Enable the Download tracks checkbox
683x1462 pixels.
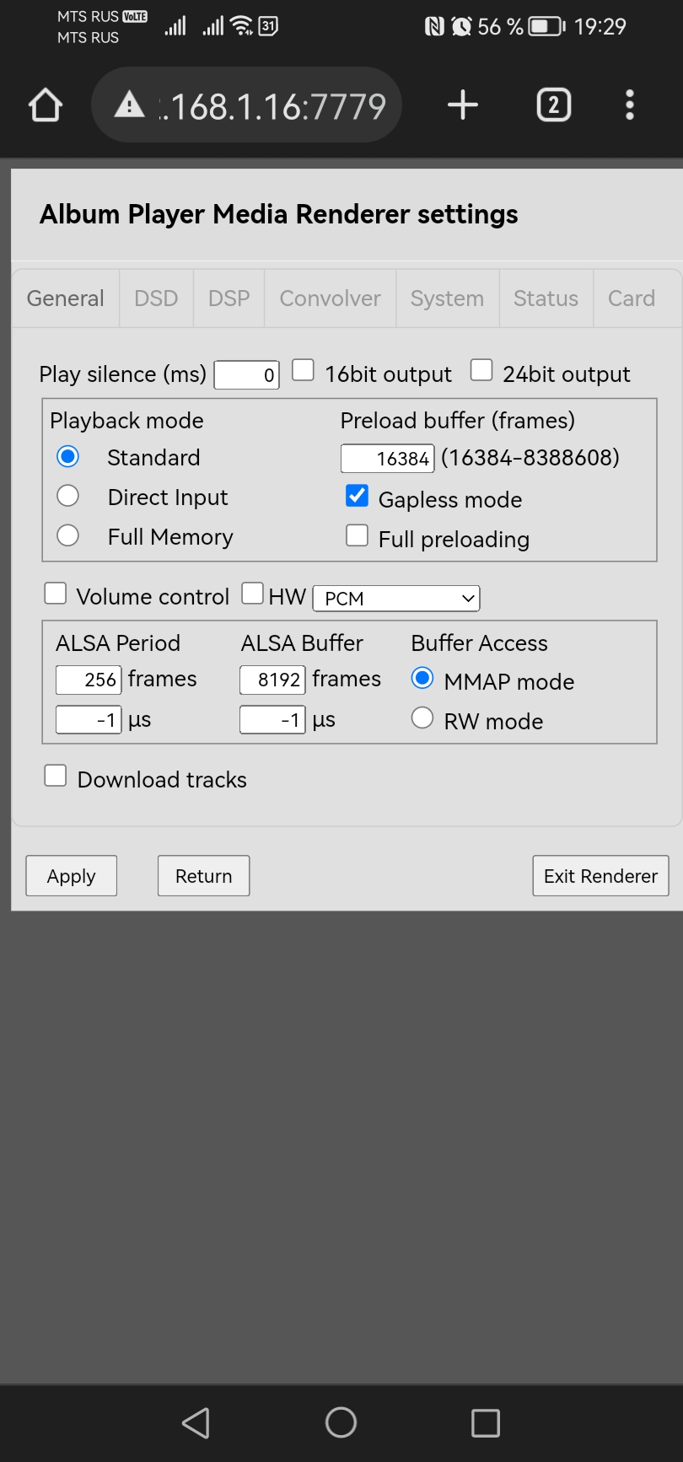pyautogui.click(x=56, y=776)
